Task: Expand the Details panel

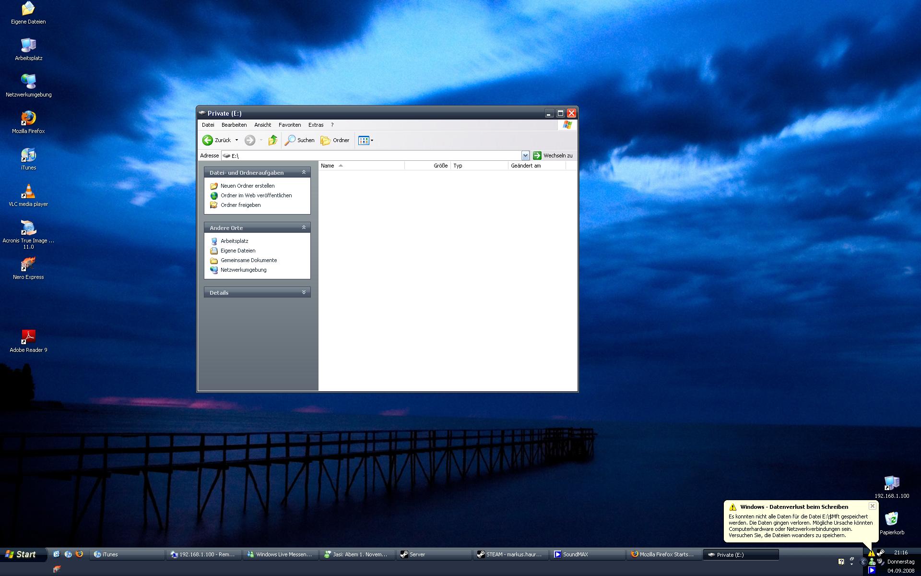Action: [x=304, y=292]
